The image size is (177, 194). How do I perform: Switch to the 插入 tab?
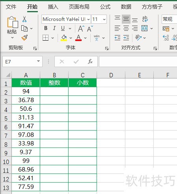tap(53, 7)
